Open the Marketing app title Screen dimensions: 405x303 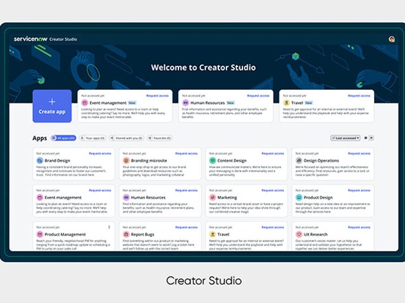click(x=227, y=198)
